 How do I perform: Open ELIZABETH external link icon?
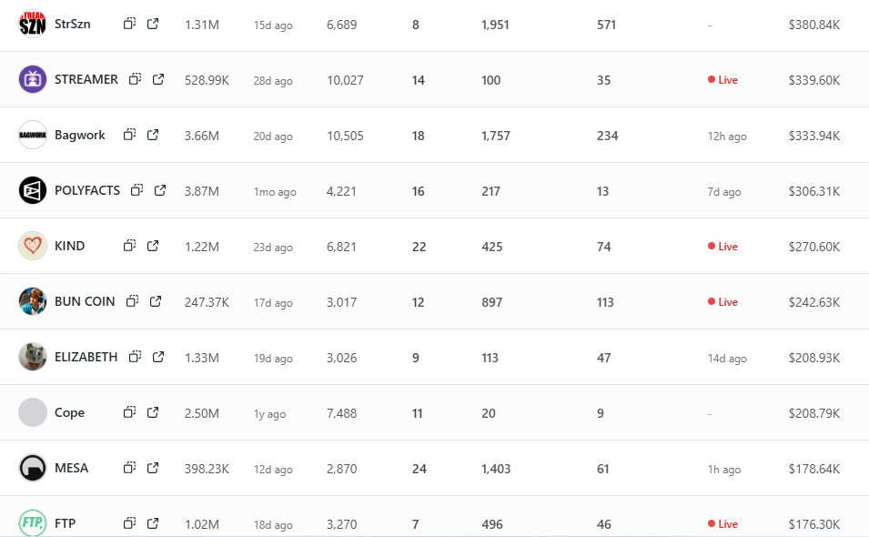(x=158, y=357)
